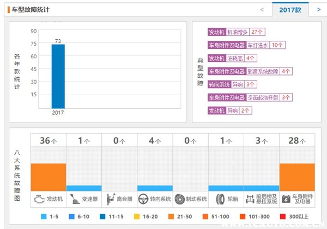Click the blue 2017 bar in chart
Image resolution: width=327 pixels, height=229 pixels.
click(58, 76)
